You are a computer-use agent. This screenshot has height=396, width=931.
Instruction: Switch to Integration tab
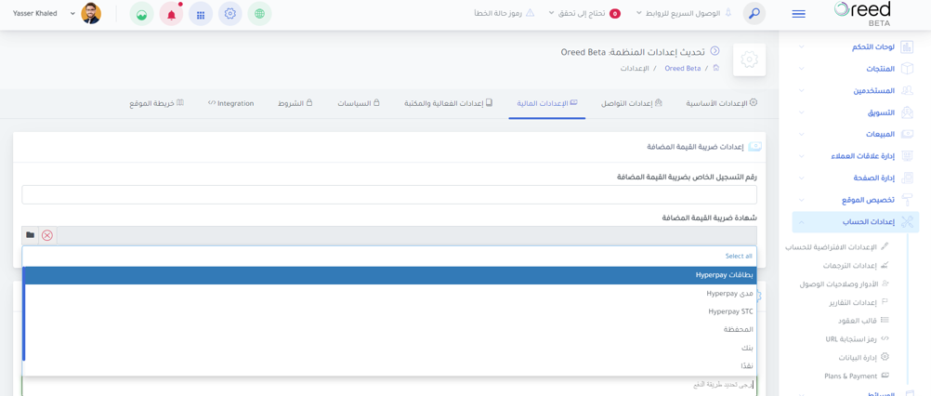pos(231,103)
